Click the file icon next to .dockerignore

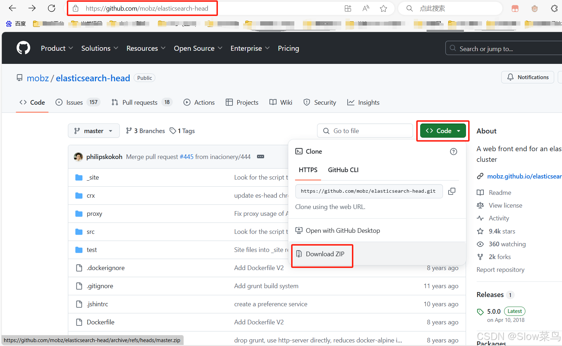tap(79, 268)
